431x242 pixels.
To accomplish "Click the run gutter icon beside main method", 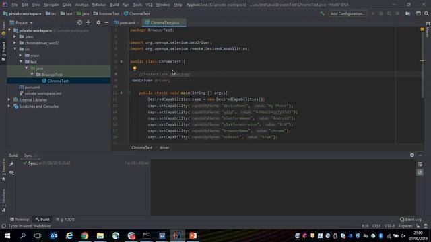I will pos(121,93).
